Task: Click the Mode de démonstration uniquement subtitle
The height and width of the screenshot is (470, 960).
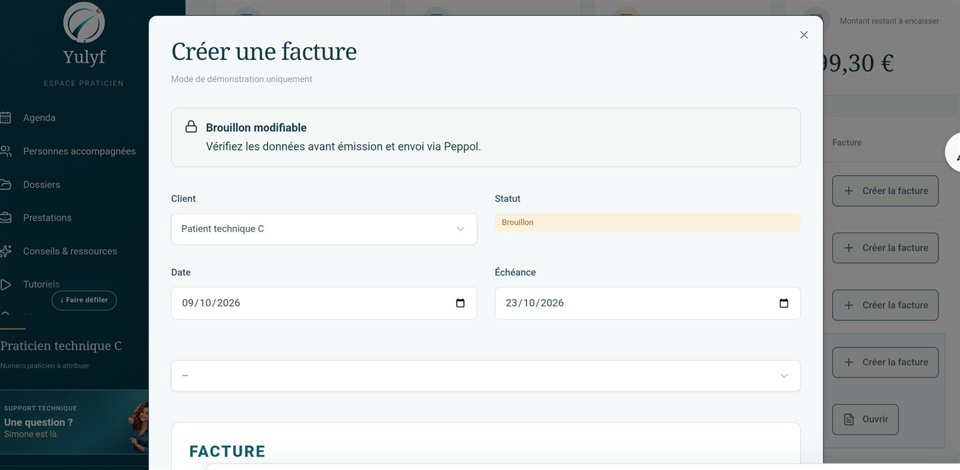Action: tap(241, 79)
